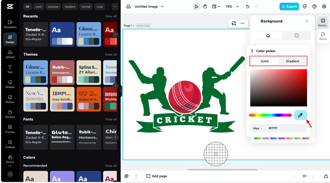Activate the hand pan tool
This screenshot has width=330, height=183.
(x=205, y=6)
